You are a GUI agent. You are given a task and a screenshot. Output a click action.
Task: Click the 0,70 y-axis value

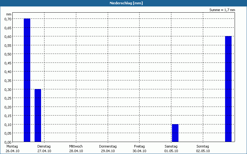[x=8, y=19]
